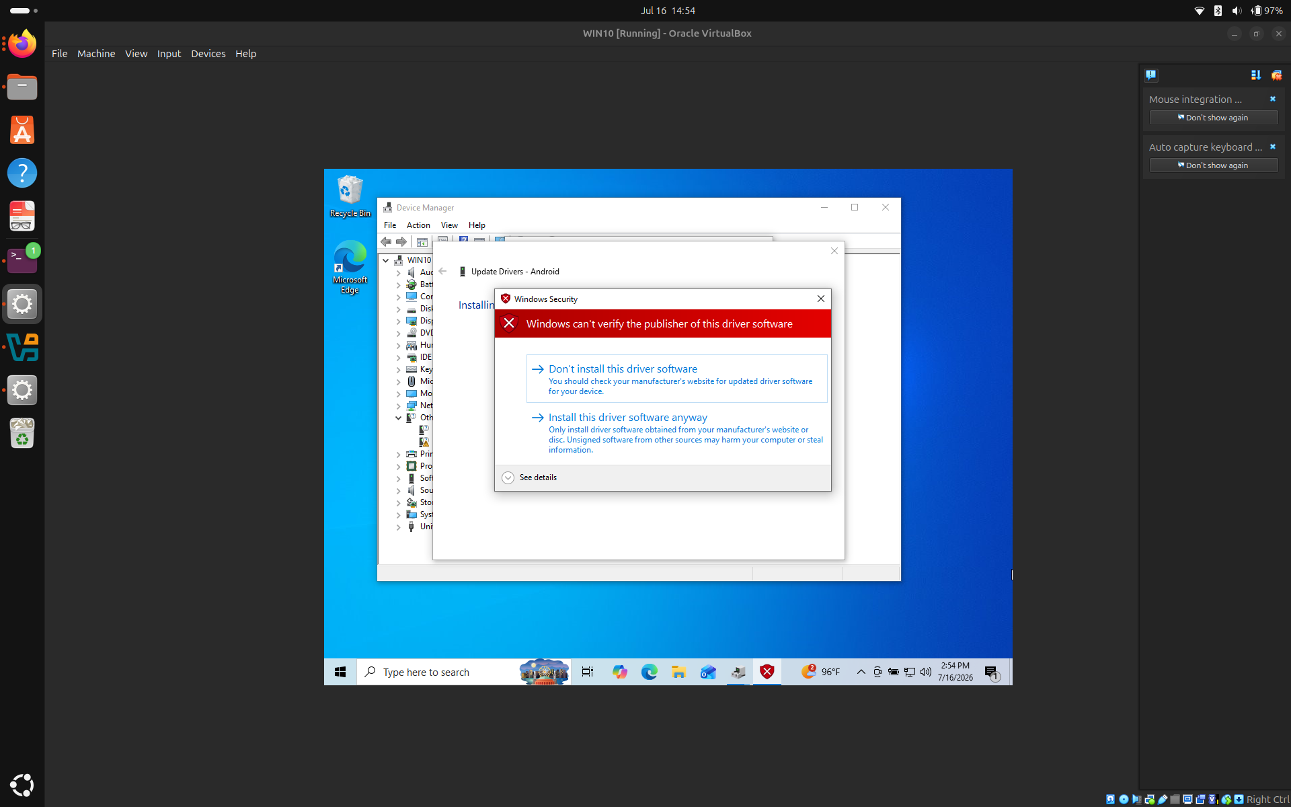Show hidden tray icons chevron

(861, 672)
